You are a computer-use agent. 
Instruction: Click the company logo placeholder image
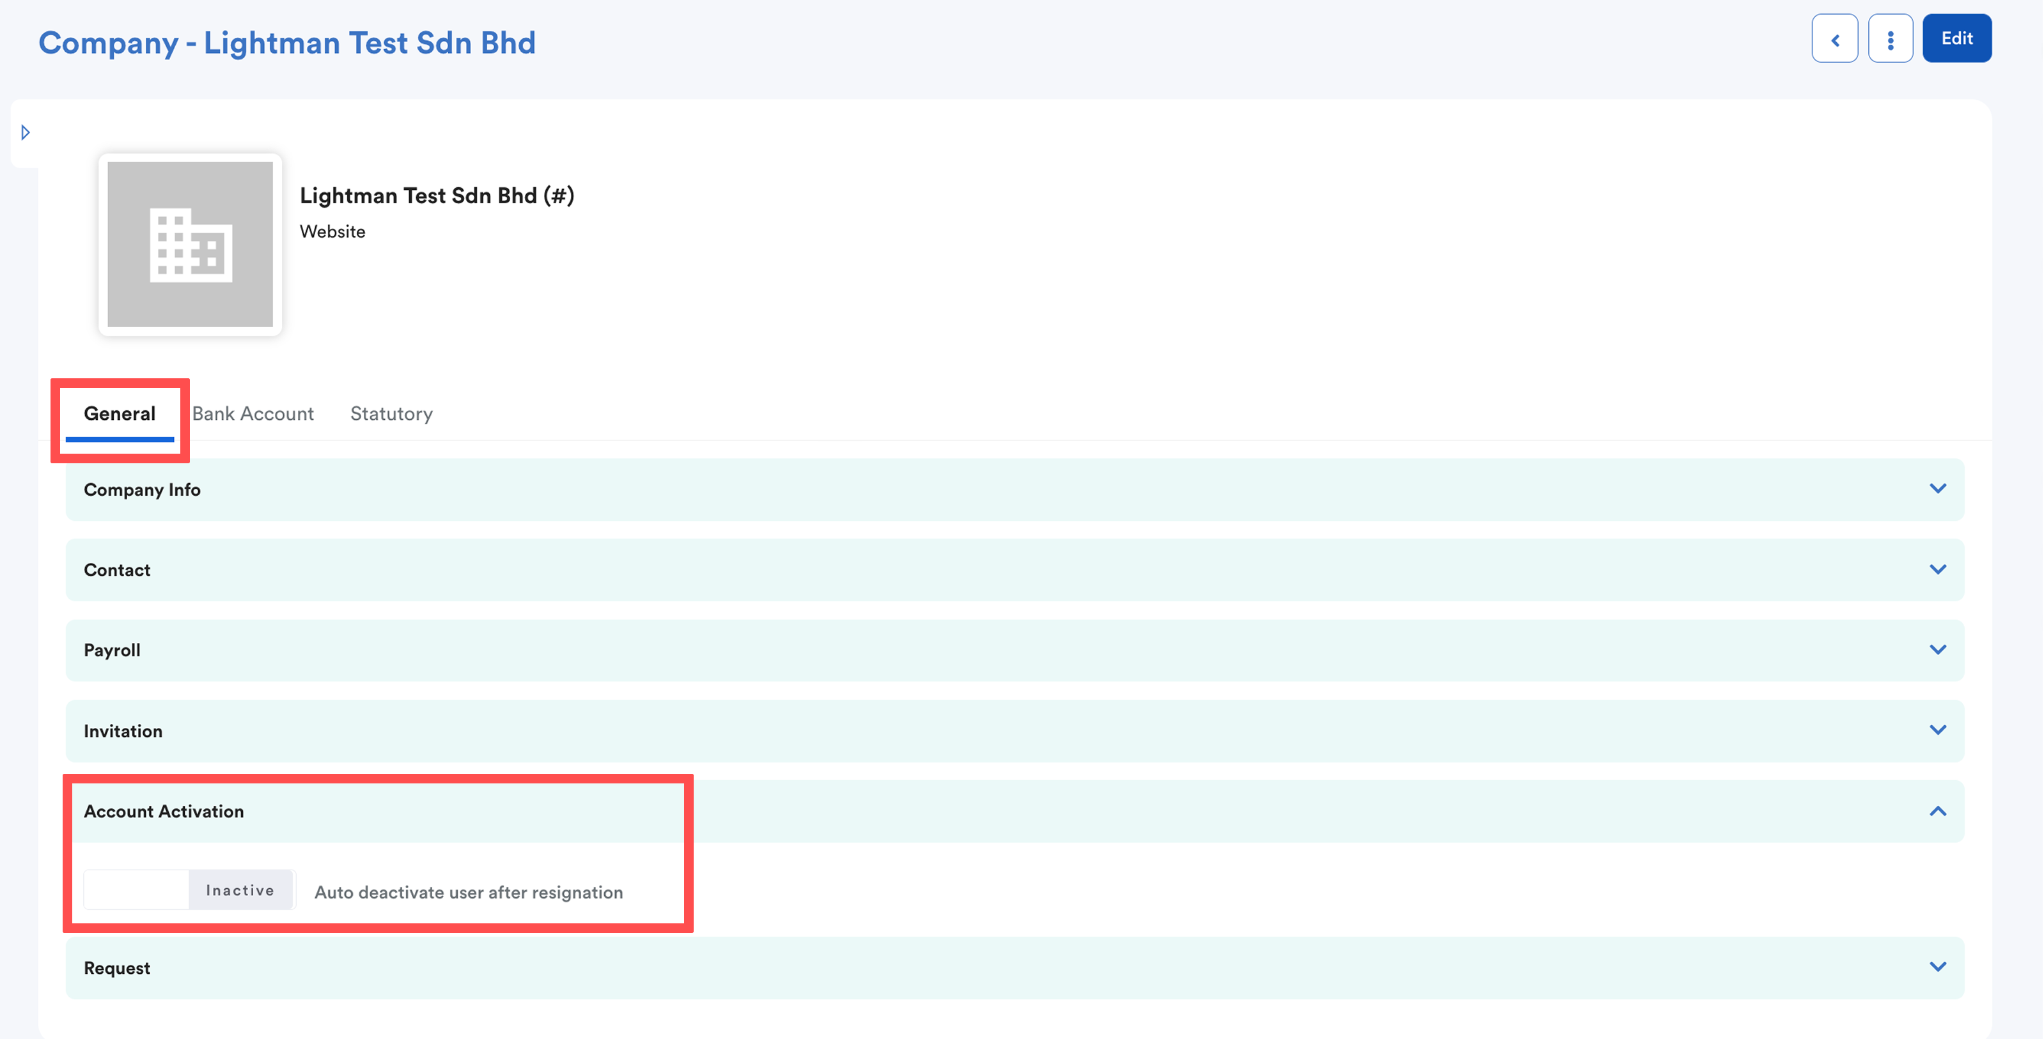click(190, 244)
